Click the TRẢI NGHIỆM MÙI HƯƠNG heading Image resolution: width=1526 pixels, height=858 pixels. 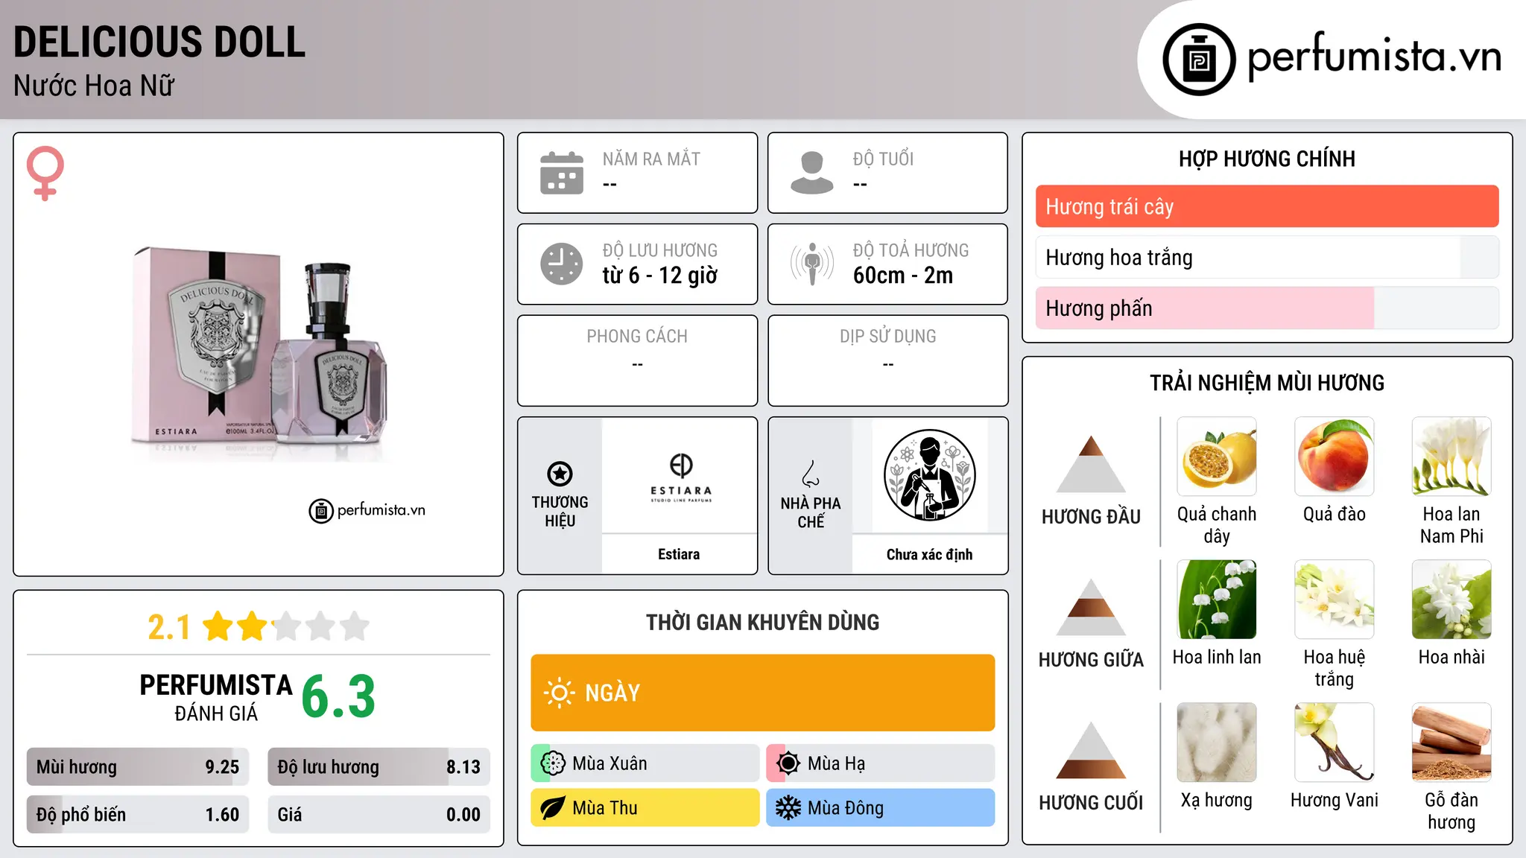pyautogui.click(x=1267, y=383)
